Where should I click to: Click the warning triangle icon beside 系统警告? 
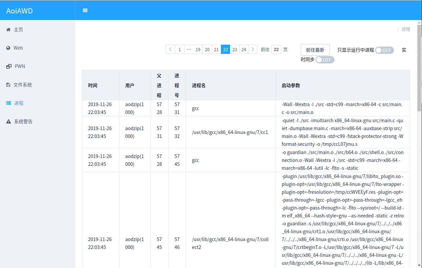coord(9,122)
